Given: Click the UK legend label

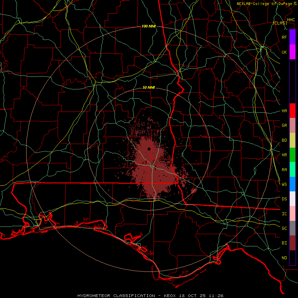Looking at the screenshot, I should [x=284, y=52].
